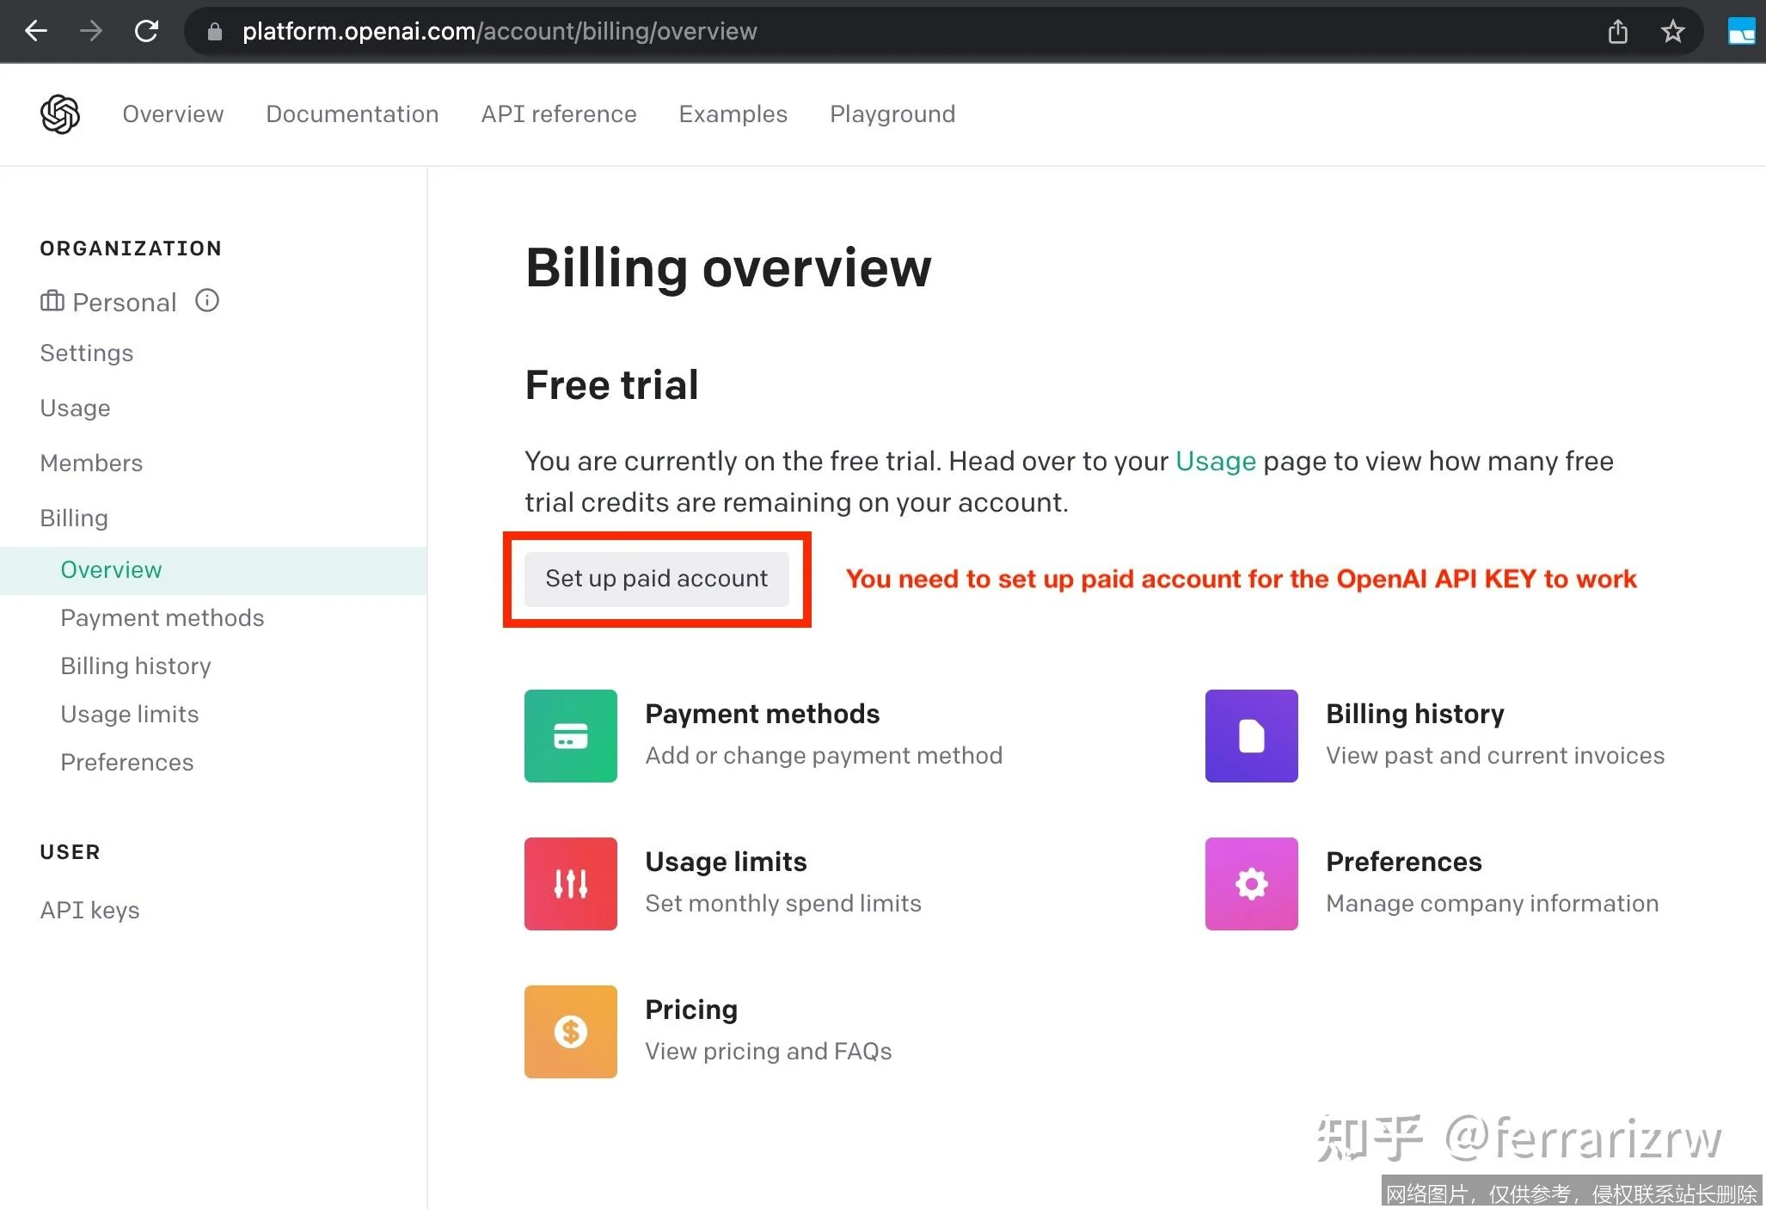Select Payment methods in the sidebar

[x=162, y=618]
